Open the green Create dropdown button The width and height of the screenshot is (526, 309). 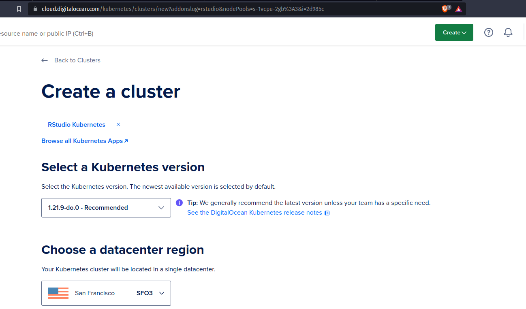pos(454,32)
